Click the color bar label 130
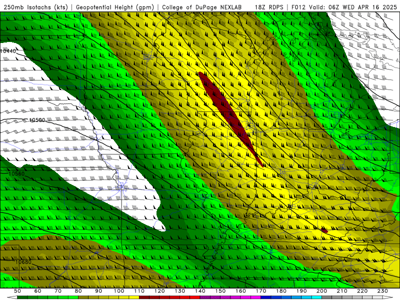 point(180,291)
